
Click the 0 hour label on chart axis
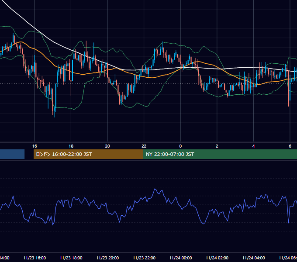(x=180, y=146)
